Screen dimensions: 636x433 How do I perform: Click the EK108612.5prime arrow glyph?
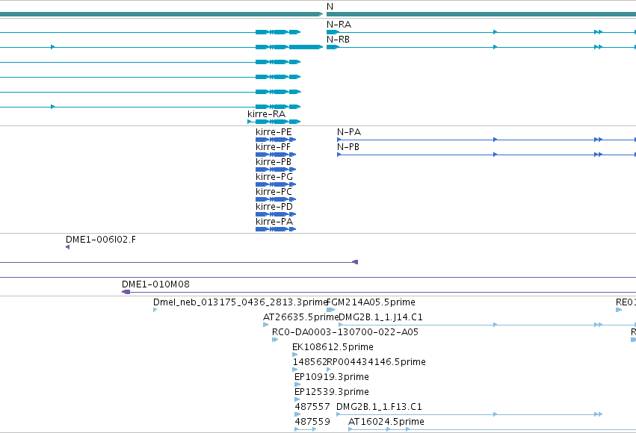pos(295,355)
